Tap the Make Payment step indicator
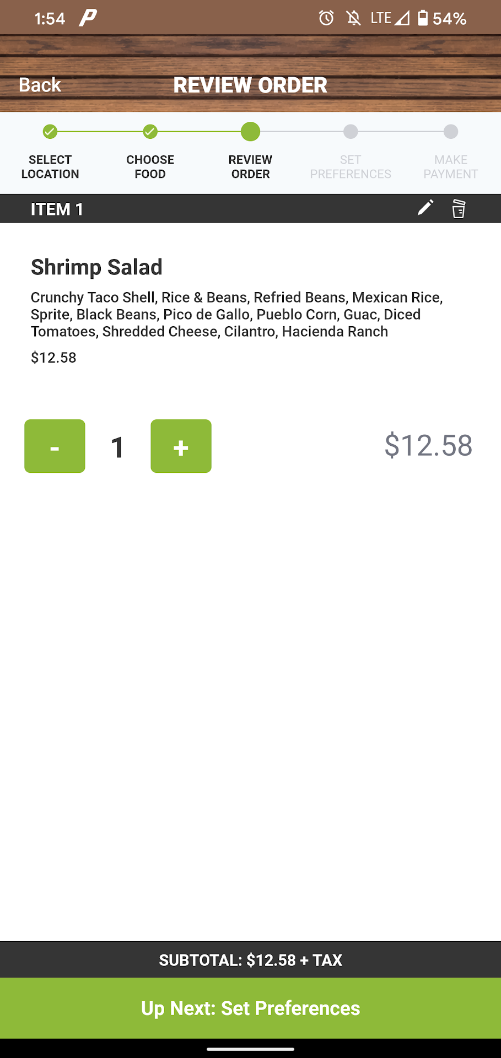 click(451, 132)
